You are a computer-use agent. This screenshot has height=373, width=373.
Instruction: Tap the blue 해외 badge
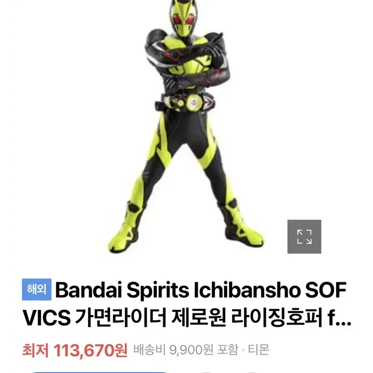click(x=37, y=289)
